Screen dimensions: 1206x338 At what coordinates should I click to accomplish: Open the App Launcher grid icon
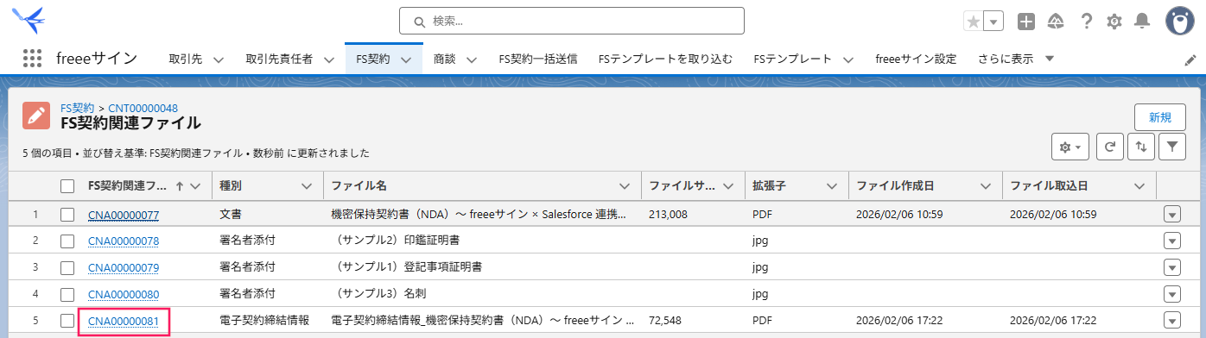pyautogui.click(x=32, y=59)
